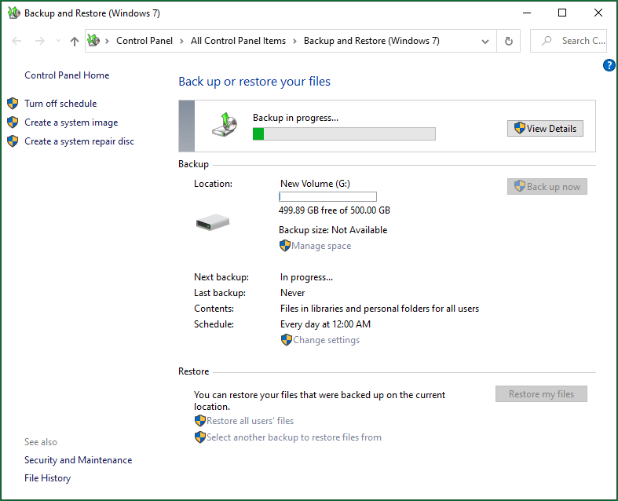This screenshot has width=618, height=501.
Task: Click the hard drive icon under Location
Action: click(x=213, y=222)
